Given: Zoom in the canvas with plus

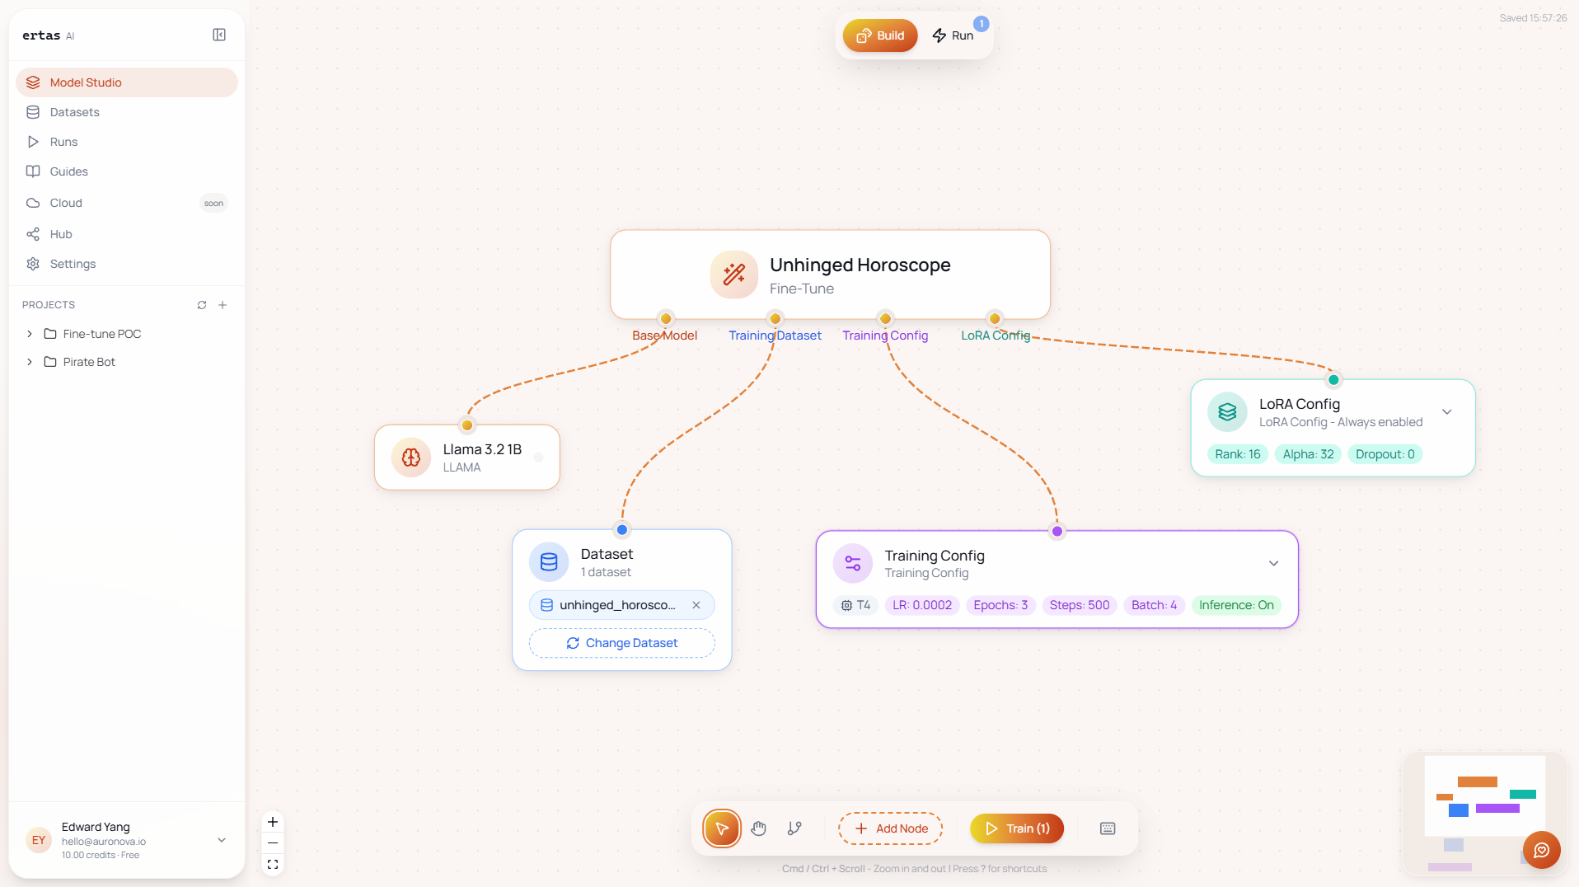Looking at the screenshot, I should point(273,822).
